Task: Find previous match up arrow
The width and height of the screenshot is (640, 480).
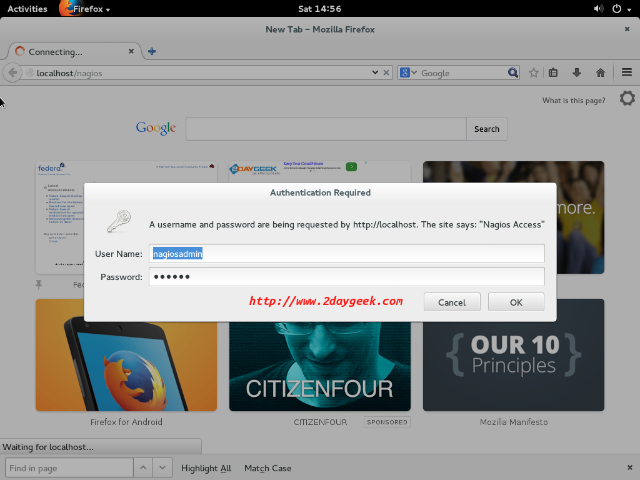Action: 143,467
